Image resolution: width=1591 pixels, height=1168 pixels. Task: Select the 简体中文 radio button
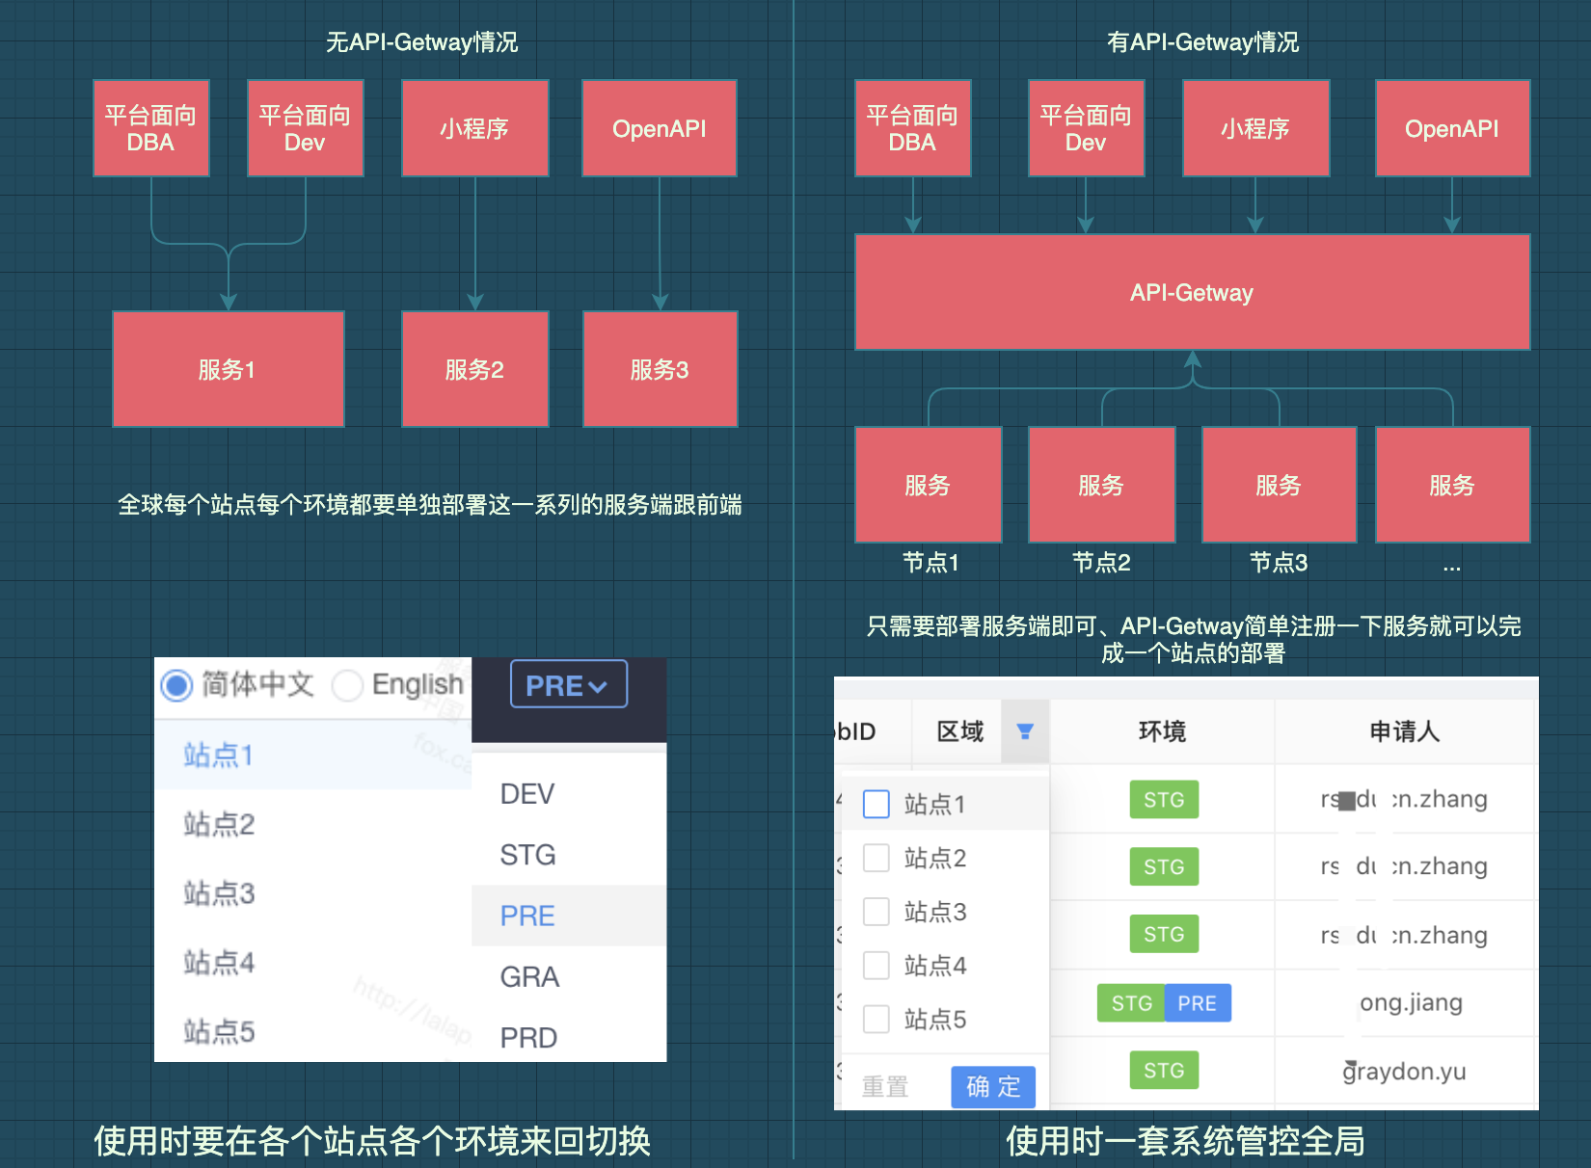(176, 685)
